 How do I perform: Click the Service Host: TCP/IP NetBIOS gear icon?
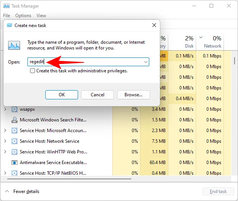14,173
